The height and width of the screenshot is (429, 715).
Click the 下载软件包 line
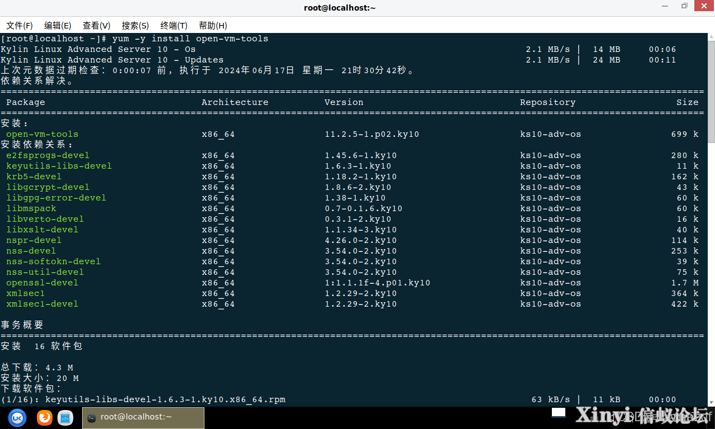click(32, 389)
